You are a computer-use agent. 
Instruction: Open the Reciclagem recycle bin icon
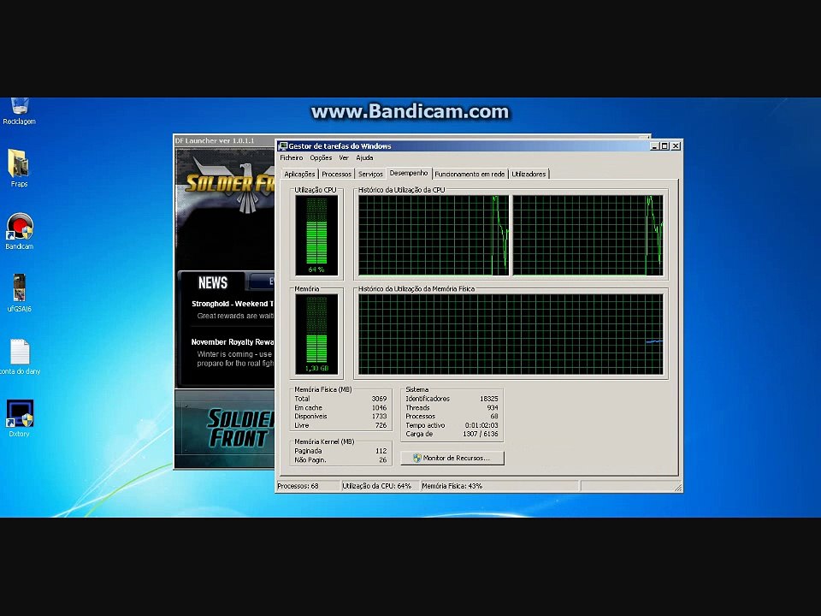[x=19, y=111]
